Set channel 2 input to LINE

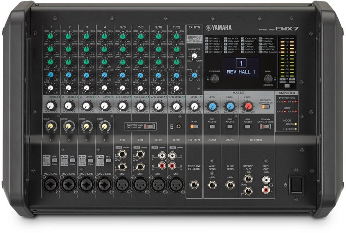pos(64,160)
